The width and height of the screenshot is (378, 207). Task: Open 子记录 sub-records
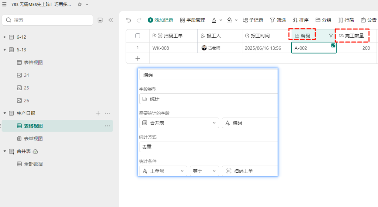click(253, 20)
